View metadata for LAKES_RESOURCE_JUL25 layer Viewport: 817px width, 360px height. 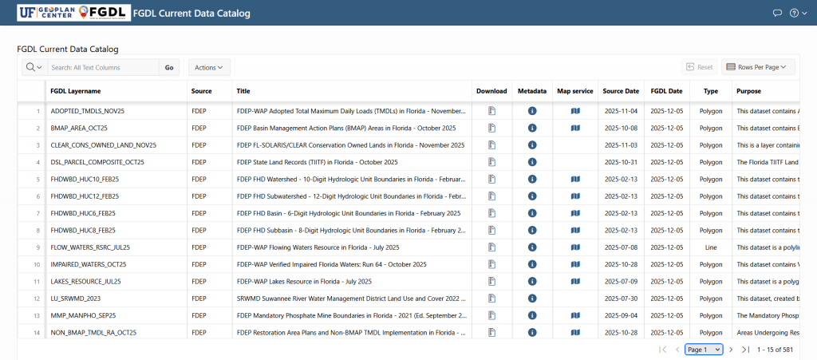click(531, 281)
